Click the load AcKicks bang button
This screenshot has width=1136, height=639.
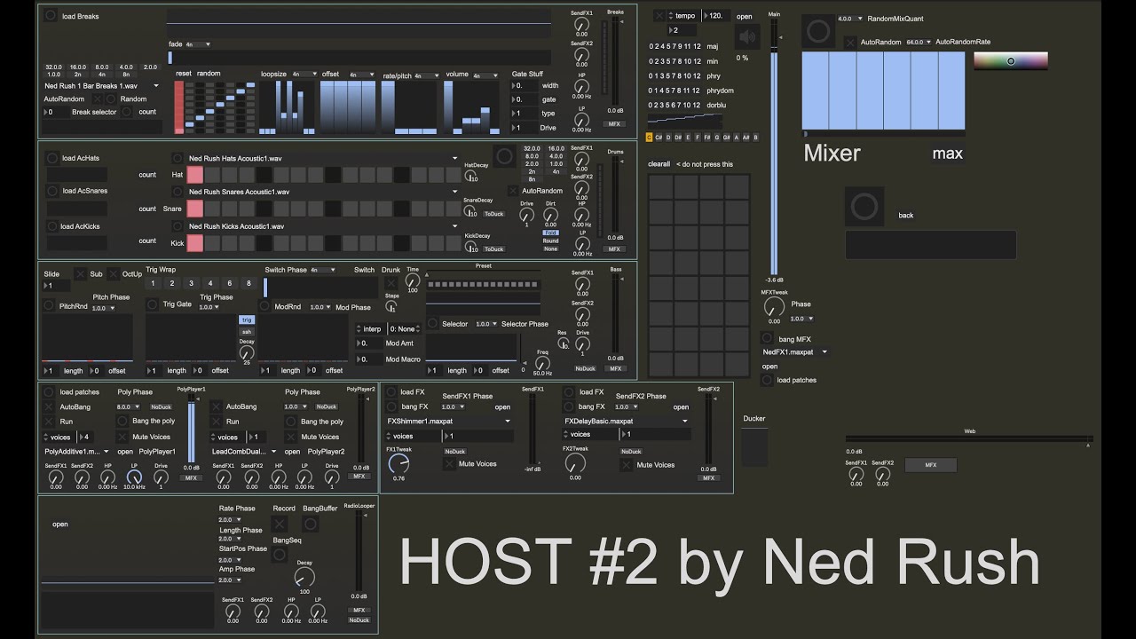click(x=51, y=226)
